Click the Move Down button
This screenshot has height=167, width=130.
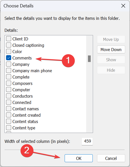[x=111, y=50]
